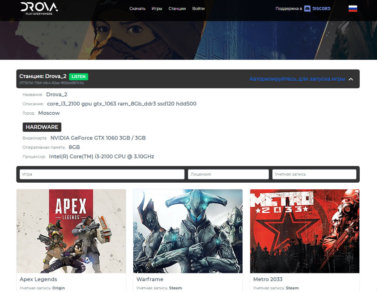Image resolution: width=377 pixels, height=292 pixels.
Task: Click the Warframe game title
Action: (x=150, y=279)
